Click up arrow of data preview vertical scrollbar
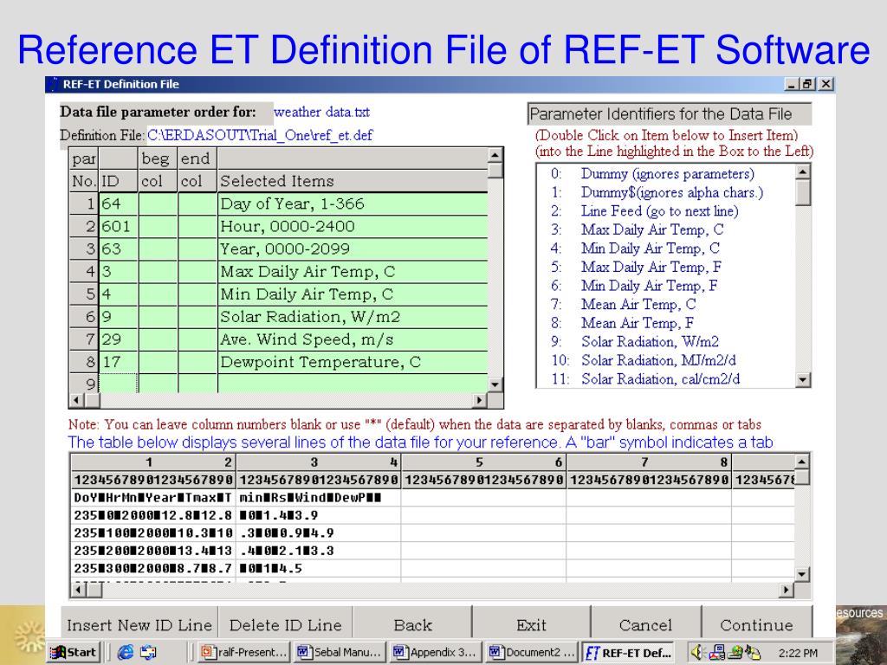Screen dimensions: 887x665 (x=802, y=462)
